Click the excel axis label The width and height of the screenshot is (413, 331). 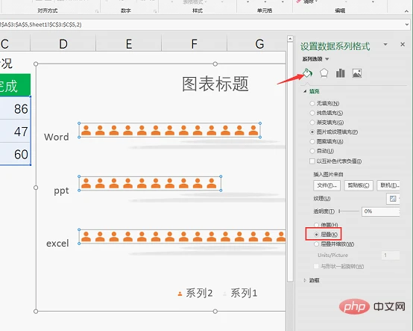coord(57,243)
